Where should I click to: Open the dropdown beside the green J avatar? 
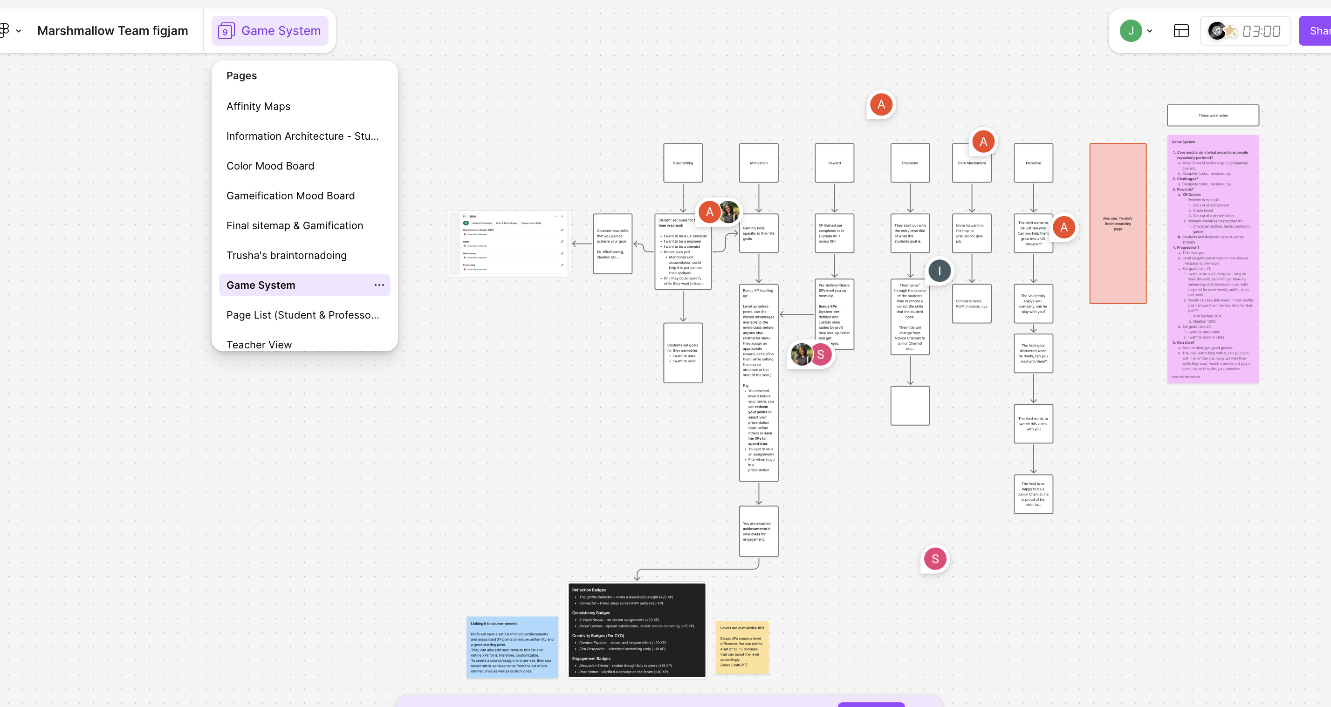(1149, 30)
